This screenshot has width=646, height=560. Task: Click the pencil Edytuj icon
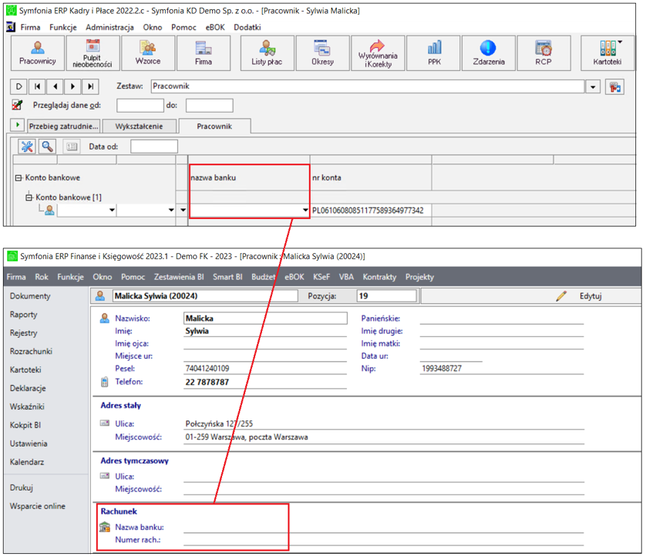click(x=561, y=295)
